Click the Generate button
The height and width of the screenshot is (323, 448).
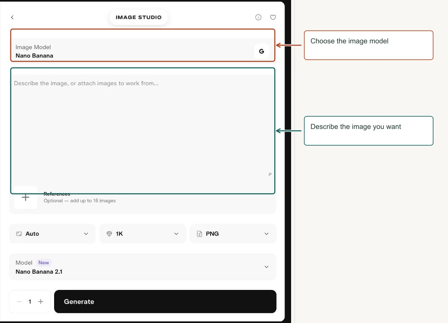point(165,301)
